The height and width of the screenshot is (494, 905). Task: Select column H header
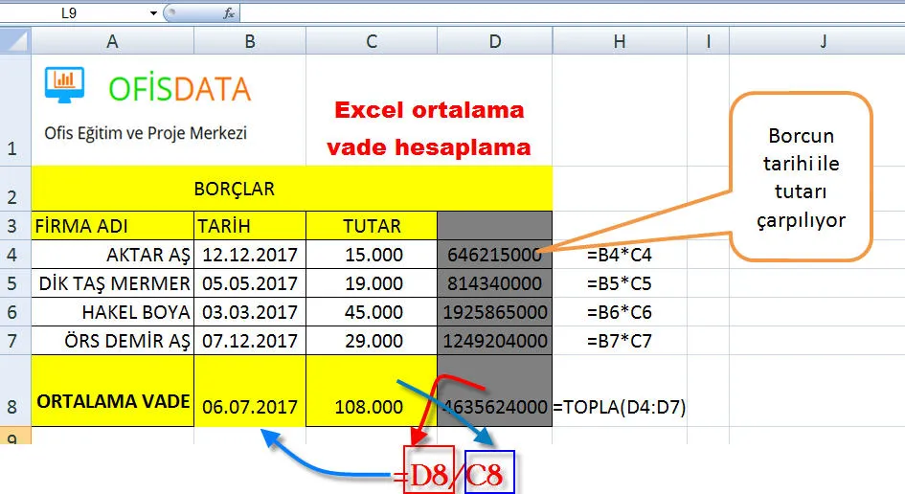click(x=621, y=41)
